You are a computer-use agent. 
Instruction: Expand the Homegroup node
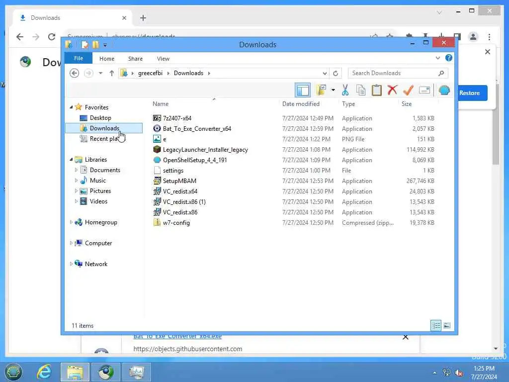pyautogui.click(x=71, y=222)
